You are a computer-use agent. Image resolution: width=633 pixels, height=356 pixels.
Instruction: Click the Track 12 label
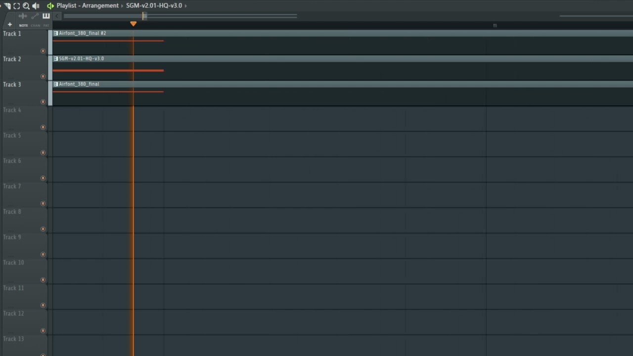pyautogui.click(x=13, y=313)
